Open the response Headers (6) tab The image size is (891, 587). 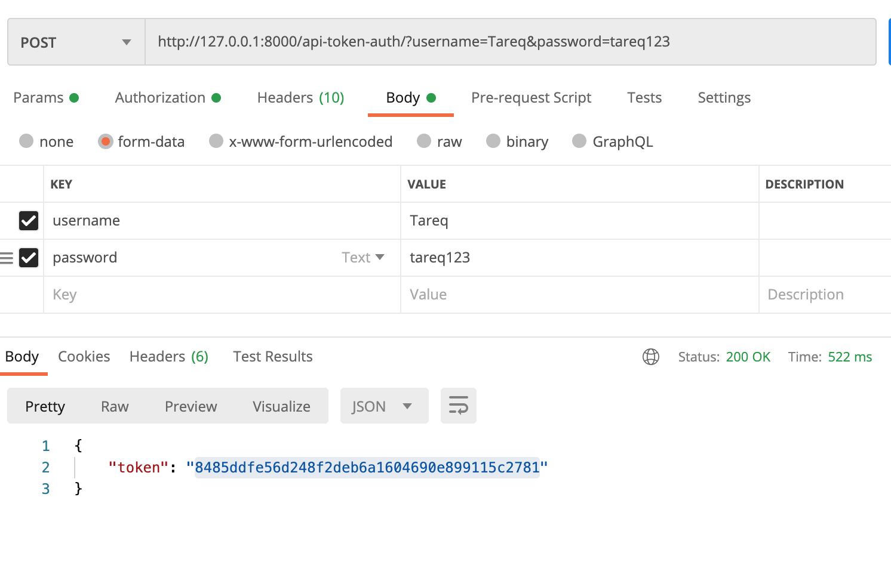pos(169,357)
